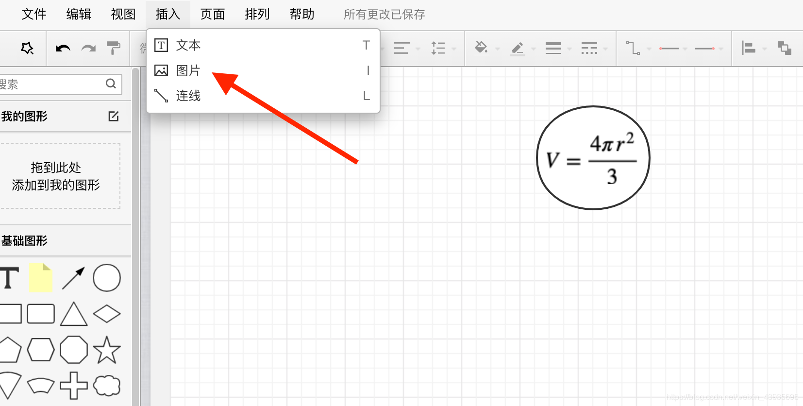Click the bring to front layer icon
Viewport: 803px width, 406px height.
click(x=785, y=48)
